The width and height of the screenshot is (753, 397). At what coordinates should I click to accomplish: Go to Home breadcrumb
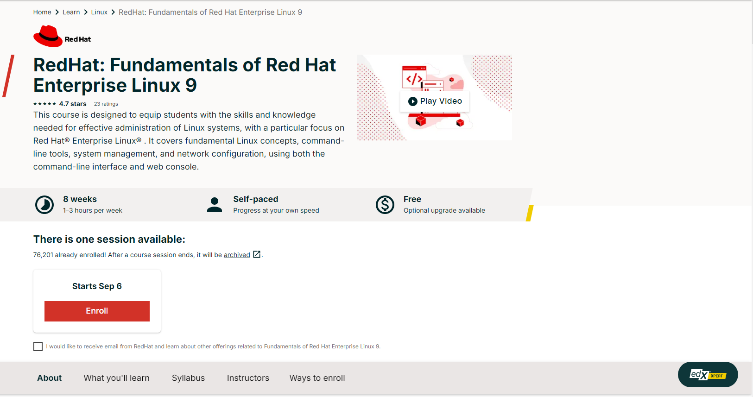(x=42, y=12)
